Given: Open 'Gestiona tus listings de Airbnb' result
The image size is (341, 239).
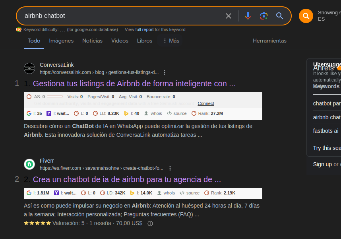Looking at the screenshot, I should (134, 84).
